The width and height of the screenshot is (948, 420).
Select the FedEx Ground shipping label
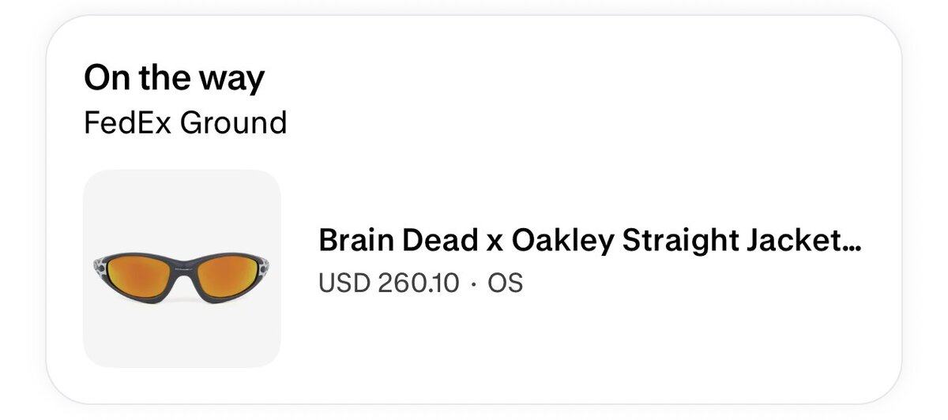click(185, 123)
